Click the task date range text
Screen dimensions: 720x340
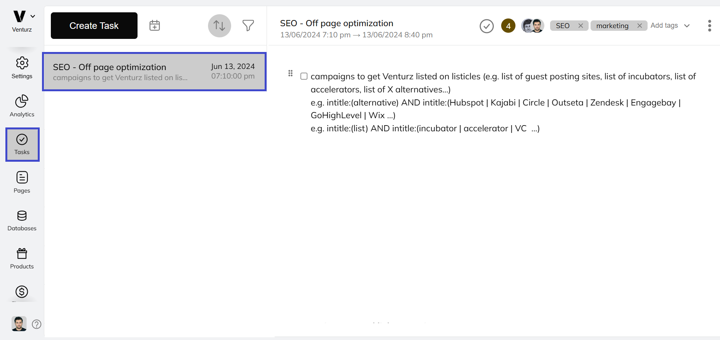[356, 35]
